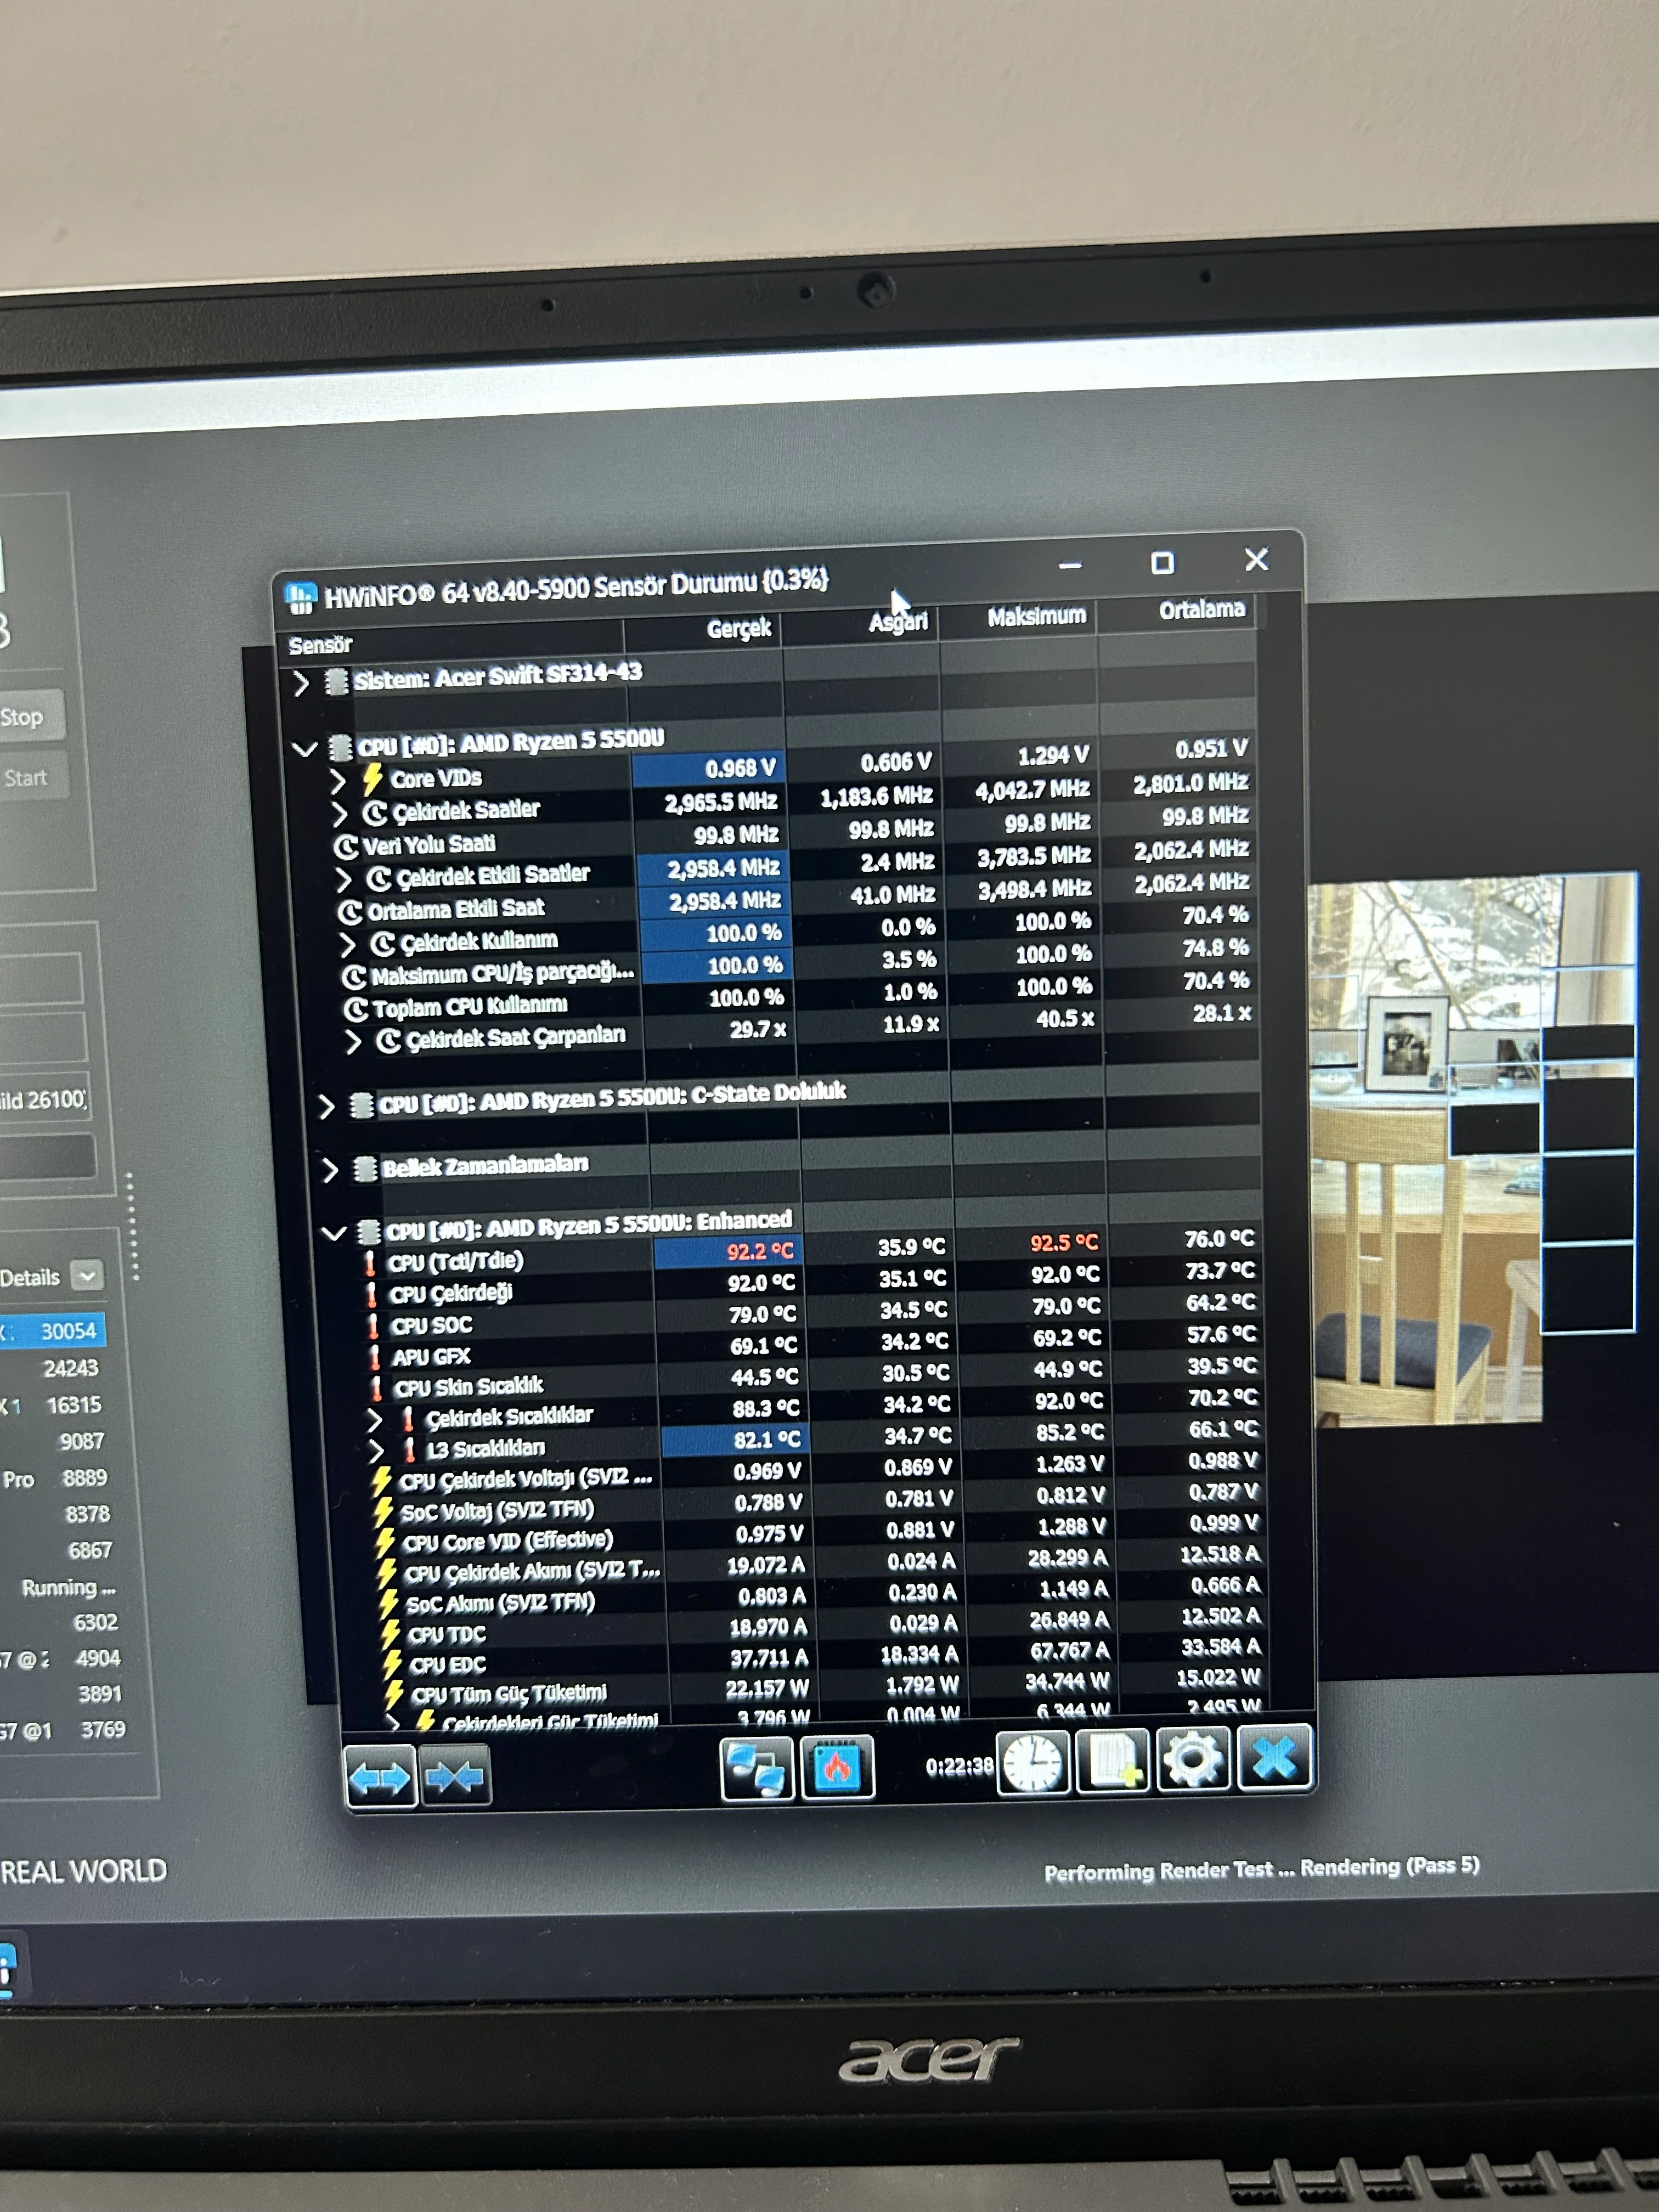
Task: Click the flame chip stress icon
Action: 836,1768
